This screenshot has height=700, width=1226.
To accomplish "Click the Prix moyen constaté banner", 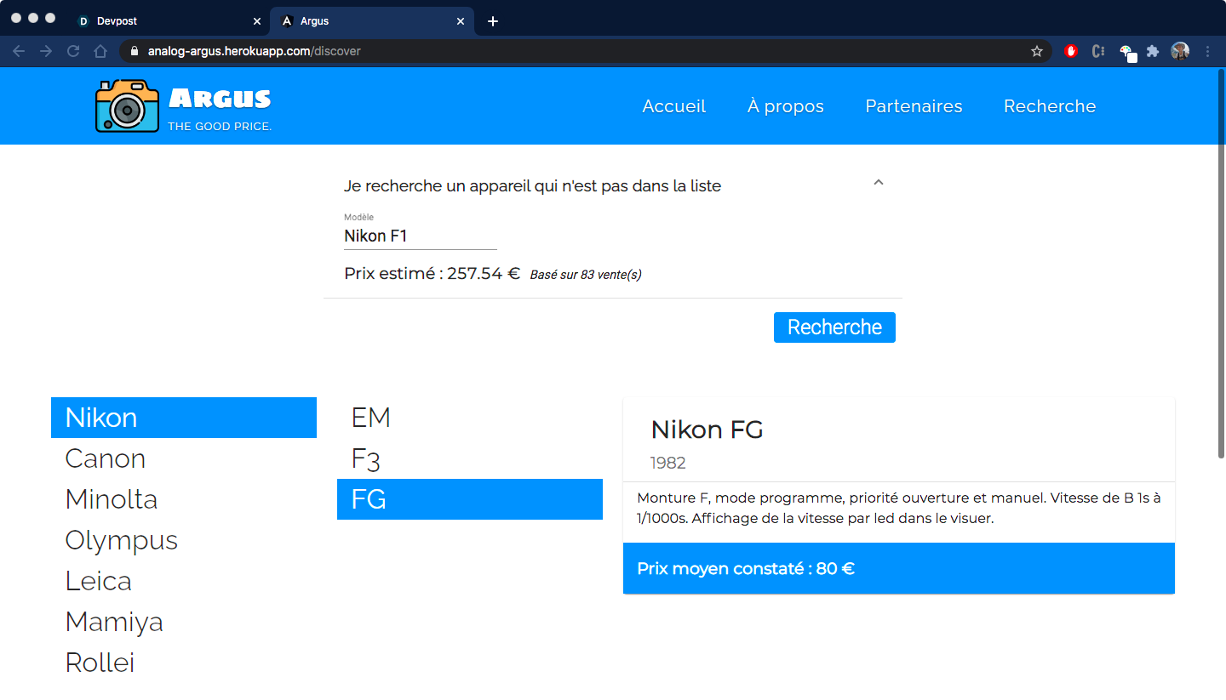I will pyautogui.click(x=899, y=568).
